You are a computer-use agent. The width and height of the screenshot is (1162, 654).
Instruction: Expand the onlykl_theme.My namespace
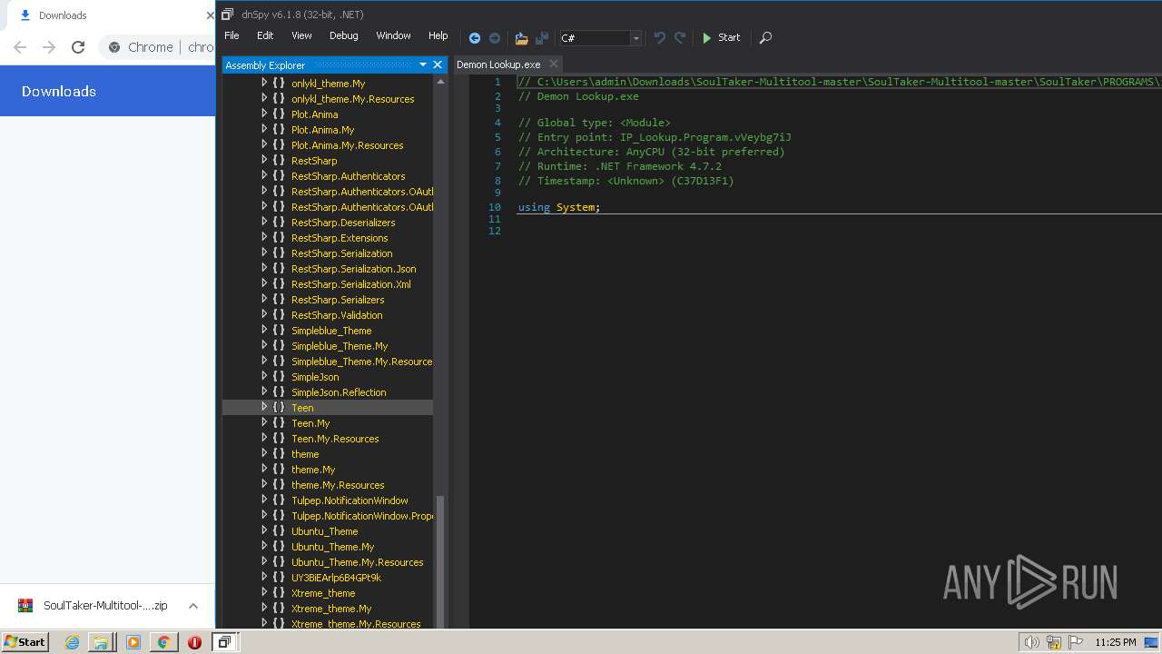point(264,83)
